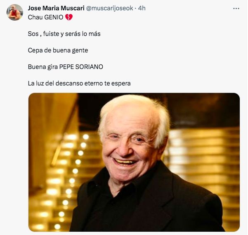Click the line starting "Buena gira"
The image size is (248, 235).
pos(66,67)
